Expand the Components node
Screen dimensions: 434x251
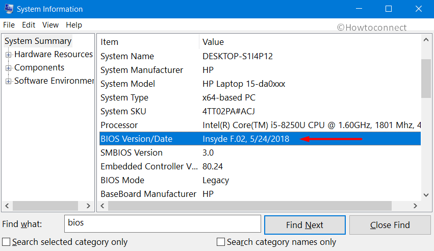8,68
